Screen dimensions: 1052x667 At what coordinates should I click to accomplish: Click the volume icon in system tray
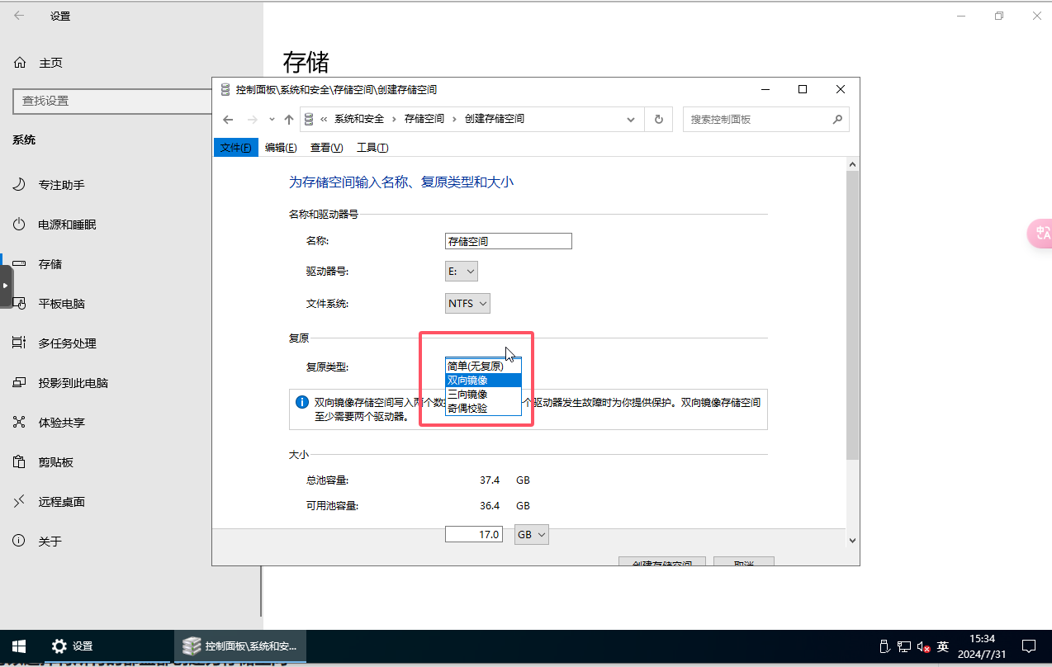(x=923, y=646)
